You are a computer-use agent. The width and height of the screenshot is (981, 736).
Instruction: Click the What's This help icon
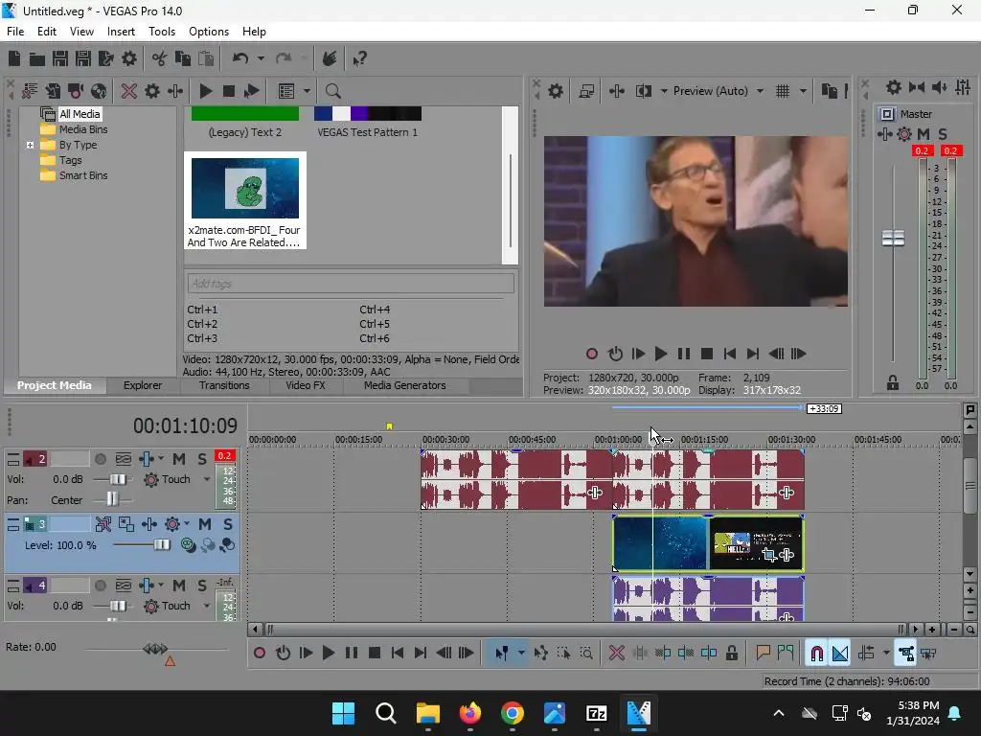tap(359, 58)
